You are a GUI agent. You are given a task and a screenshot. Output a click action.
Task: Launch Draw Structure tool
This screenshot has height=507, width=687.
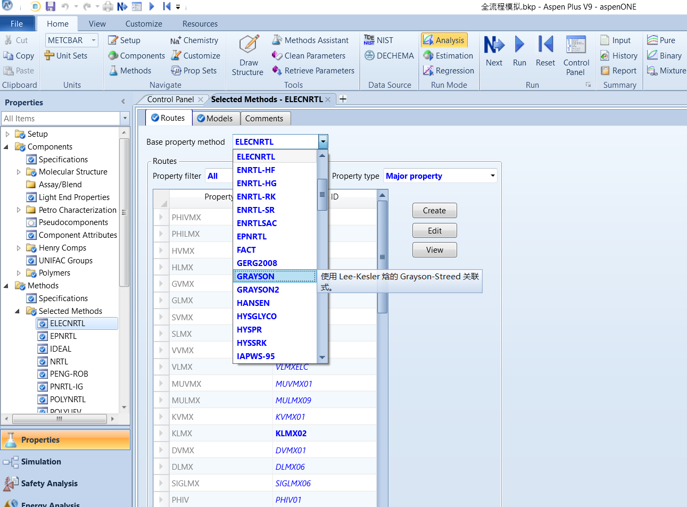(248, 55)
